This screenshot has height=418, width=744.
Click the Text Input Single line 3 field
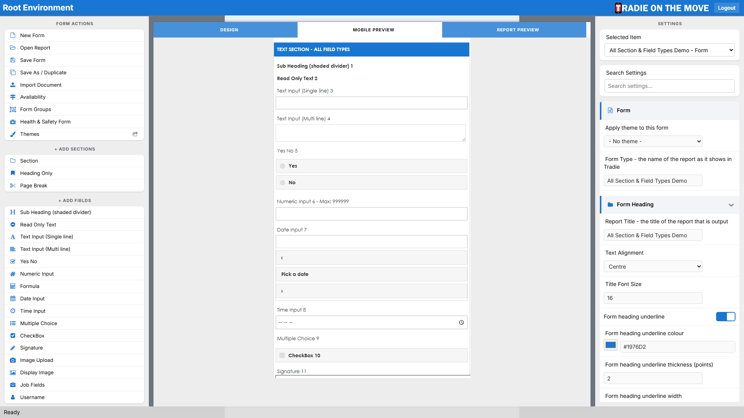pos(372,103)
